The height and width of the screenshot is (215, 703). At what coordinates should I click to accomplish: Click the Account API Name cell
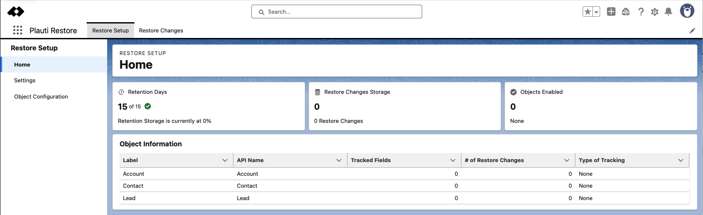[248, 174]
